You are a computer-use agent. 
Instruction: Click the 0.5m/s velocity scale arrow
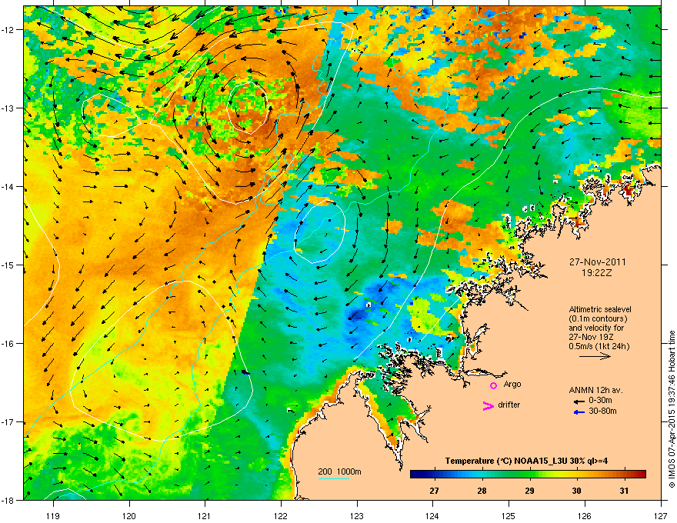click(x=595, y=356)
